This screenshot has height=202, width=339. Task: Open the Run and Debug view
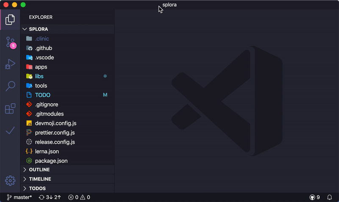(x=10, y=64)
